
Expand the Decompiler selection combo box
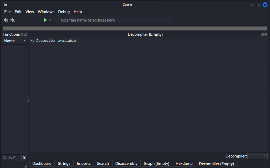tap(257, 156)
